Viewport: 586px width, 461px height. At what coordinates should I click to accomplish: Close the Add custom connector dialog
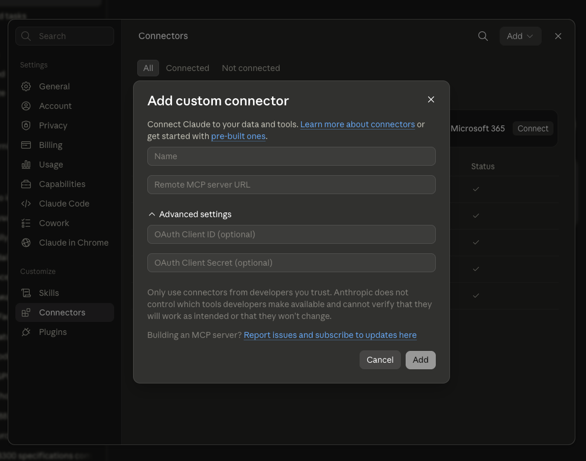tap(431, 99)
